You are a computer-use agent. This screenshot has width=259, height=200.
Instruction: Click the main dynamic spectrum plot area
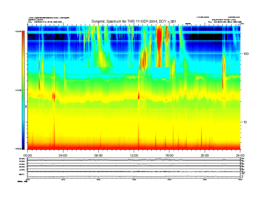(134, 88)
